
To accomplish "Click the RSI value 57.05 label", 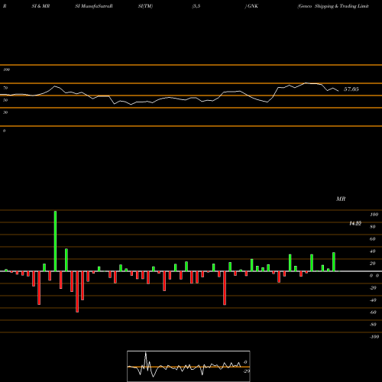I will click(x=351, y=89).
